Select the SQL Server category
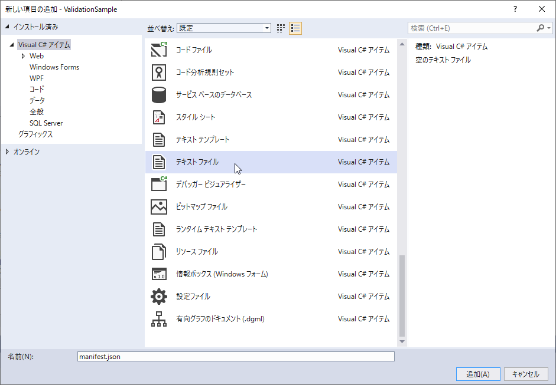The image size is (556, 385). (47, 123)
